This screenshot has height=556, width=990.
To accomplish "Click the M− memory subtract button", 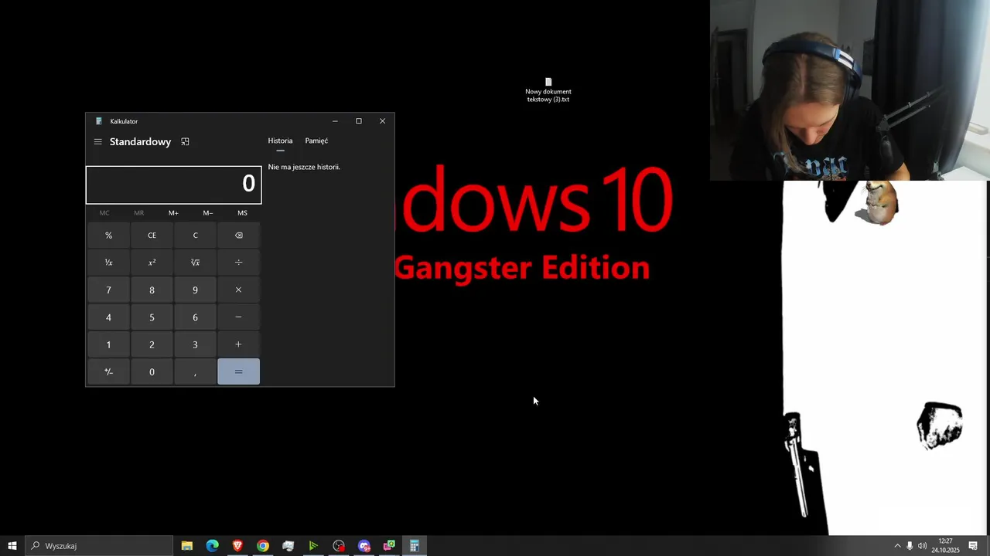I will click(x=208, y=213).
